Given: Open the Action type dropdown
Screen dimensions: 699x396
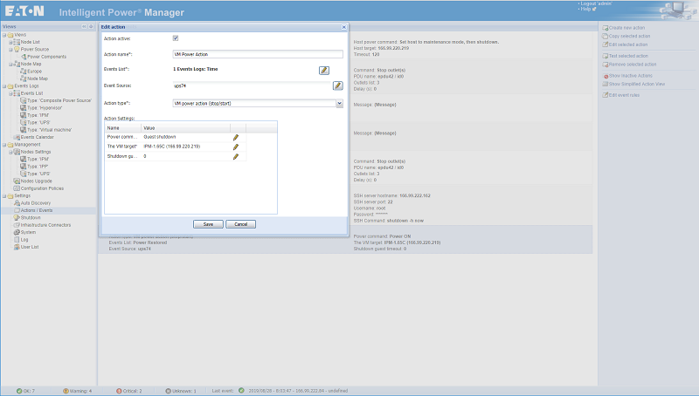Looking at the screenshot, I should click(339, 103).
